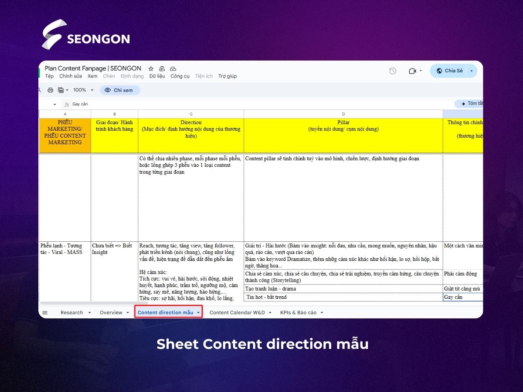The width and height of the screenshot is (523, 392).
Task: Click the Chỉ xem view-only button
Action: [x=120, y=90]
